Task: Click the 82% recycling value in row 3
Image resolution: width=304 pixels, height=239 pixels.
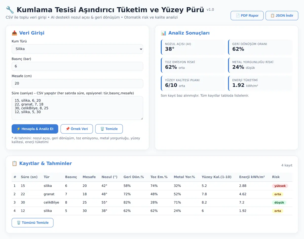Action: pos(127,202)
